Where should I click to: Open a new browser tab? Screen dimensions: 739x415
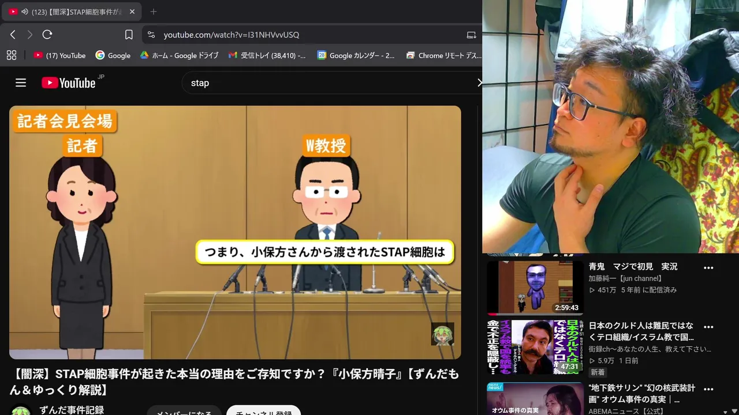click(153, 12)
